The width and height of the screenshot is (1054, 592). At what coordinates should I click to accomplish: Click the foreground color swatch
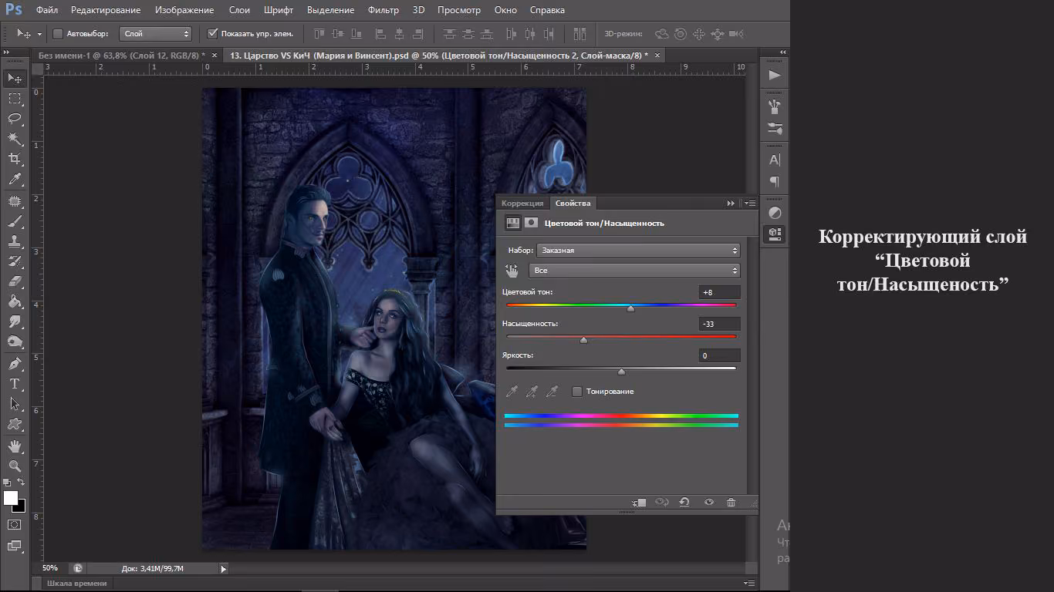[11, 498]
